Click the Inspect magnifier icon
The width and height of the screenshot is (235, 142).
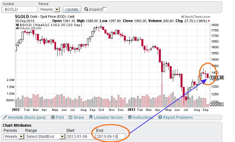86,9
